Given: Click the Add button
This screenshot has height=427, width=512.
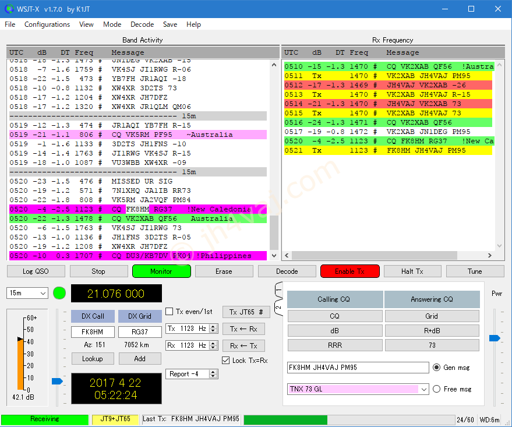Looking at the screenshot, I should (140, 359).
